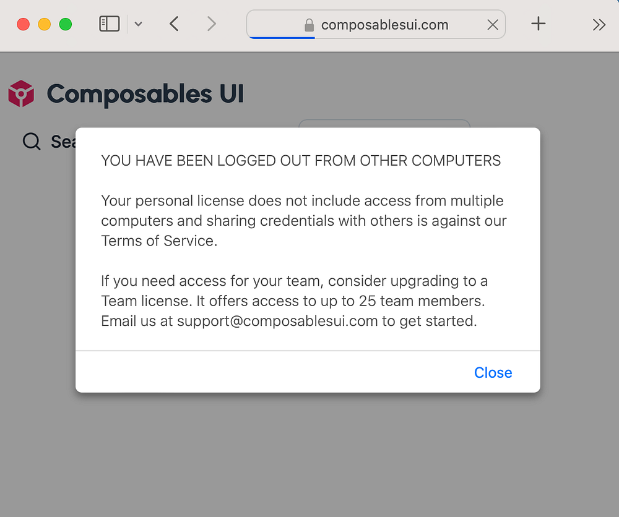Screen dimensions: 619x517
Task: Click the magnifying glass search icon
Action: click(31, 142)
